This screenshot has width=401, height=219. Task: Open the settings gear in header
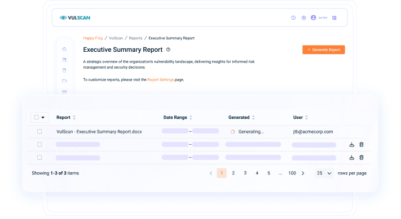pyautogui.click(x=303, y=18)
